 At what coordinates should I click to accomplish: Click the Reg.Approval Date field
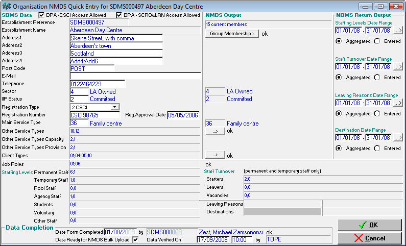pyautogui.click(x=183, y=115)
